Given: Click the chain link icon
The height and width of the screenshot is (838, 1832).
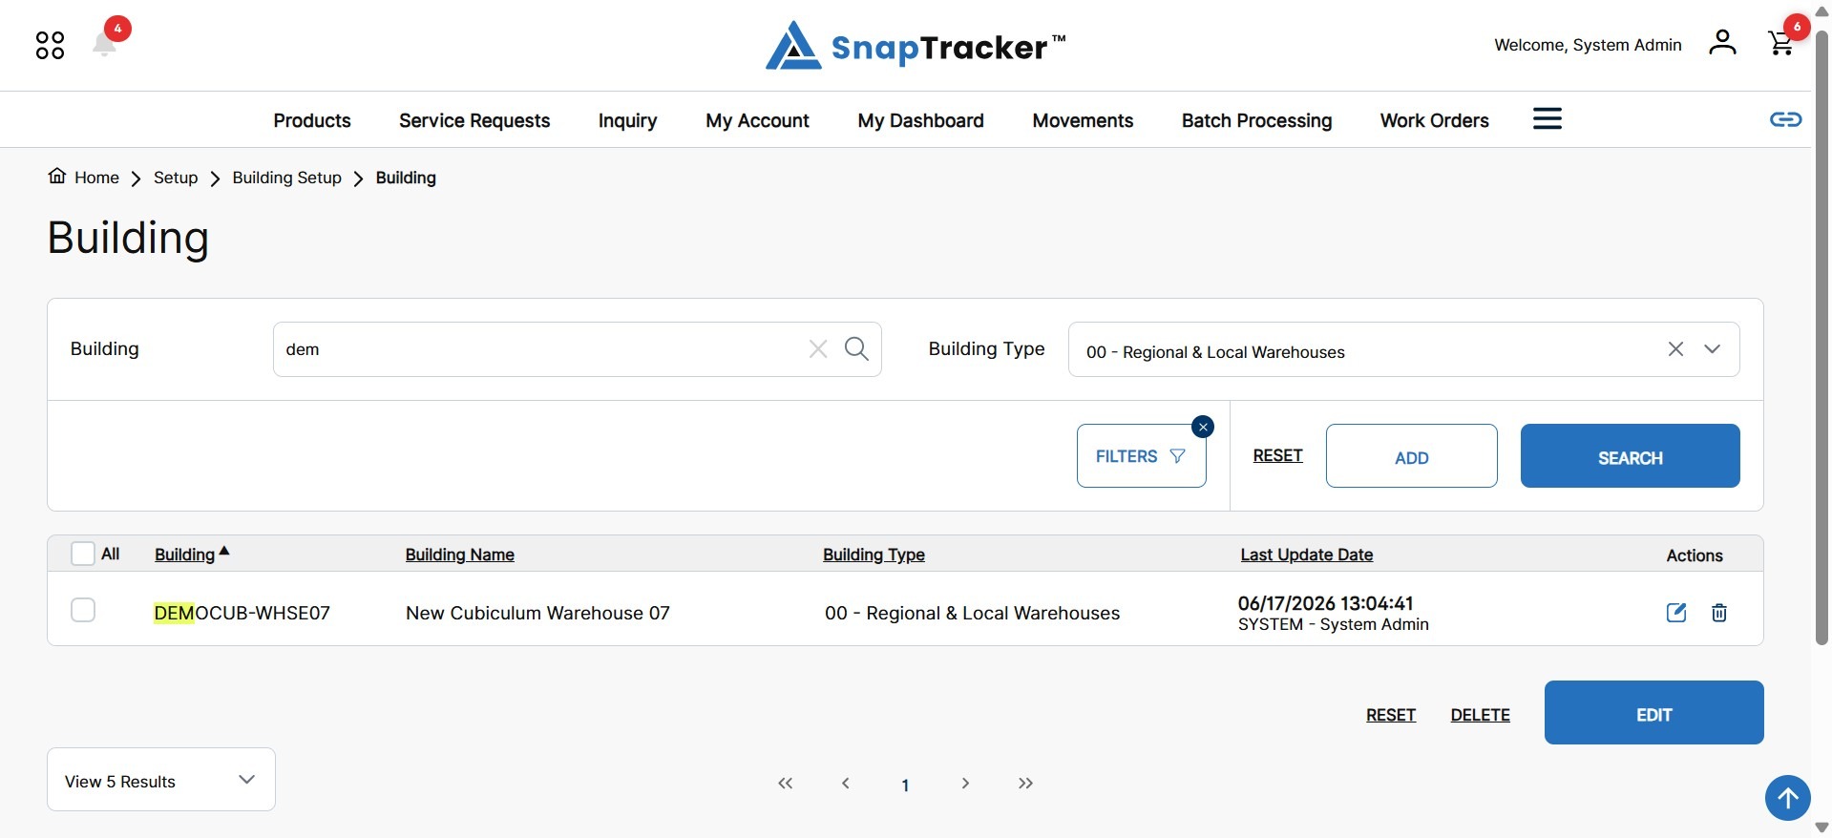Looking at the screenshot, I should (x=1785, y=119).
